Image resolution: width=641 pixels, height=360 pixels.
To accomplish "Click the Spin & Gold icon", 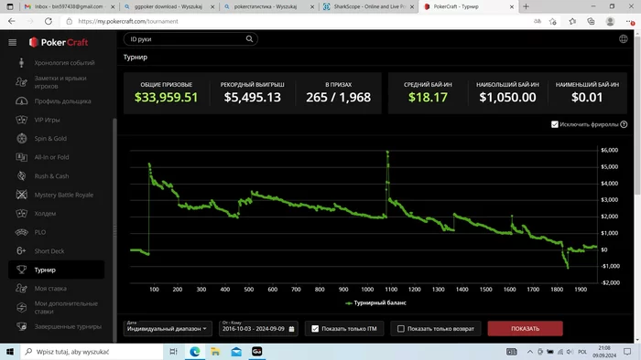I will click(21, 138).
